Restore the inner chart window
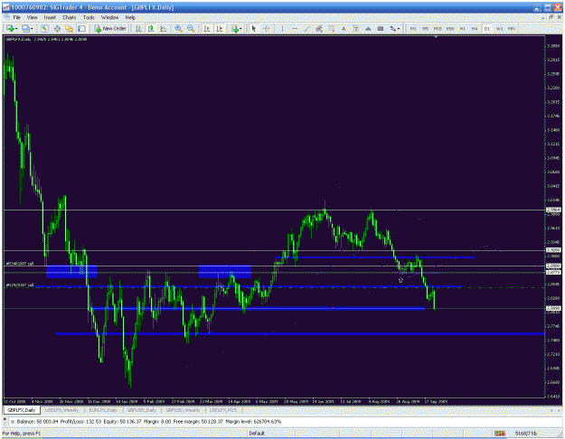Screen dimensions: 565x439 [551, 17]
